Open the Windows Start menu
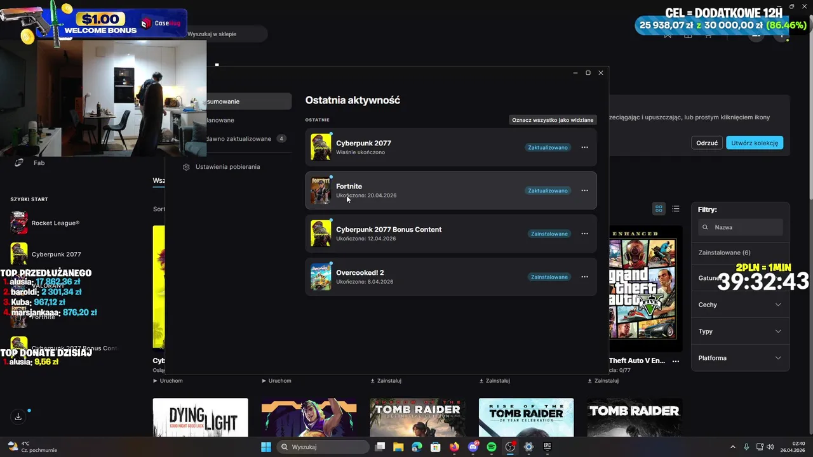 [265, 447]
